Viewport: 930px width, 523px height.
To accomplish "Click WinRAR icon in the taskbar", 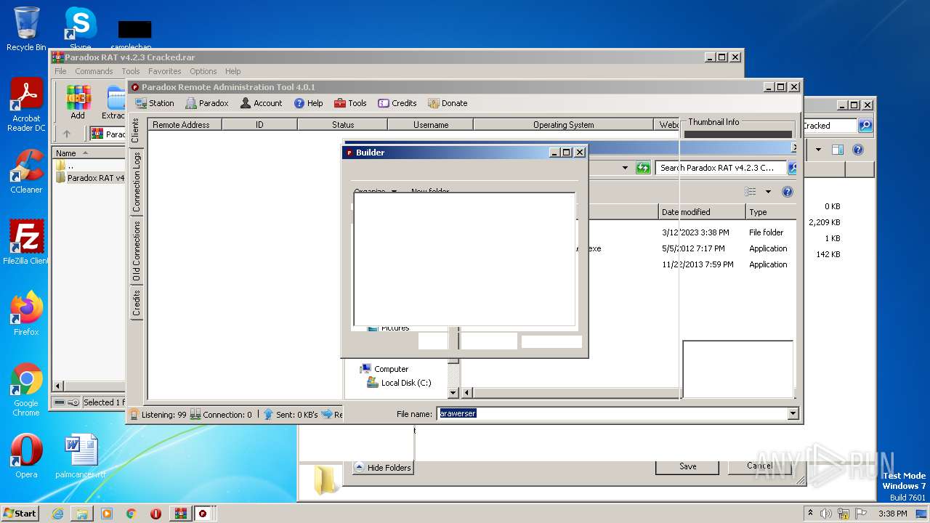I will click(180, 514).
